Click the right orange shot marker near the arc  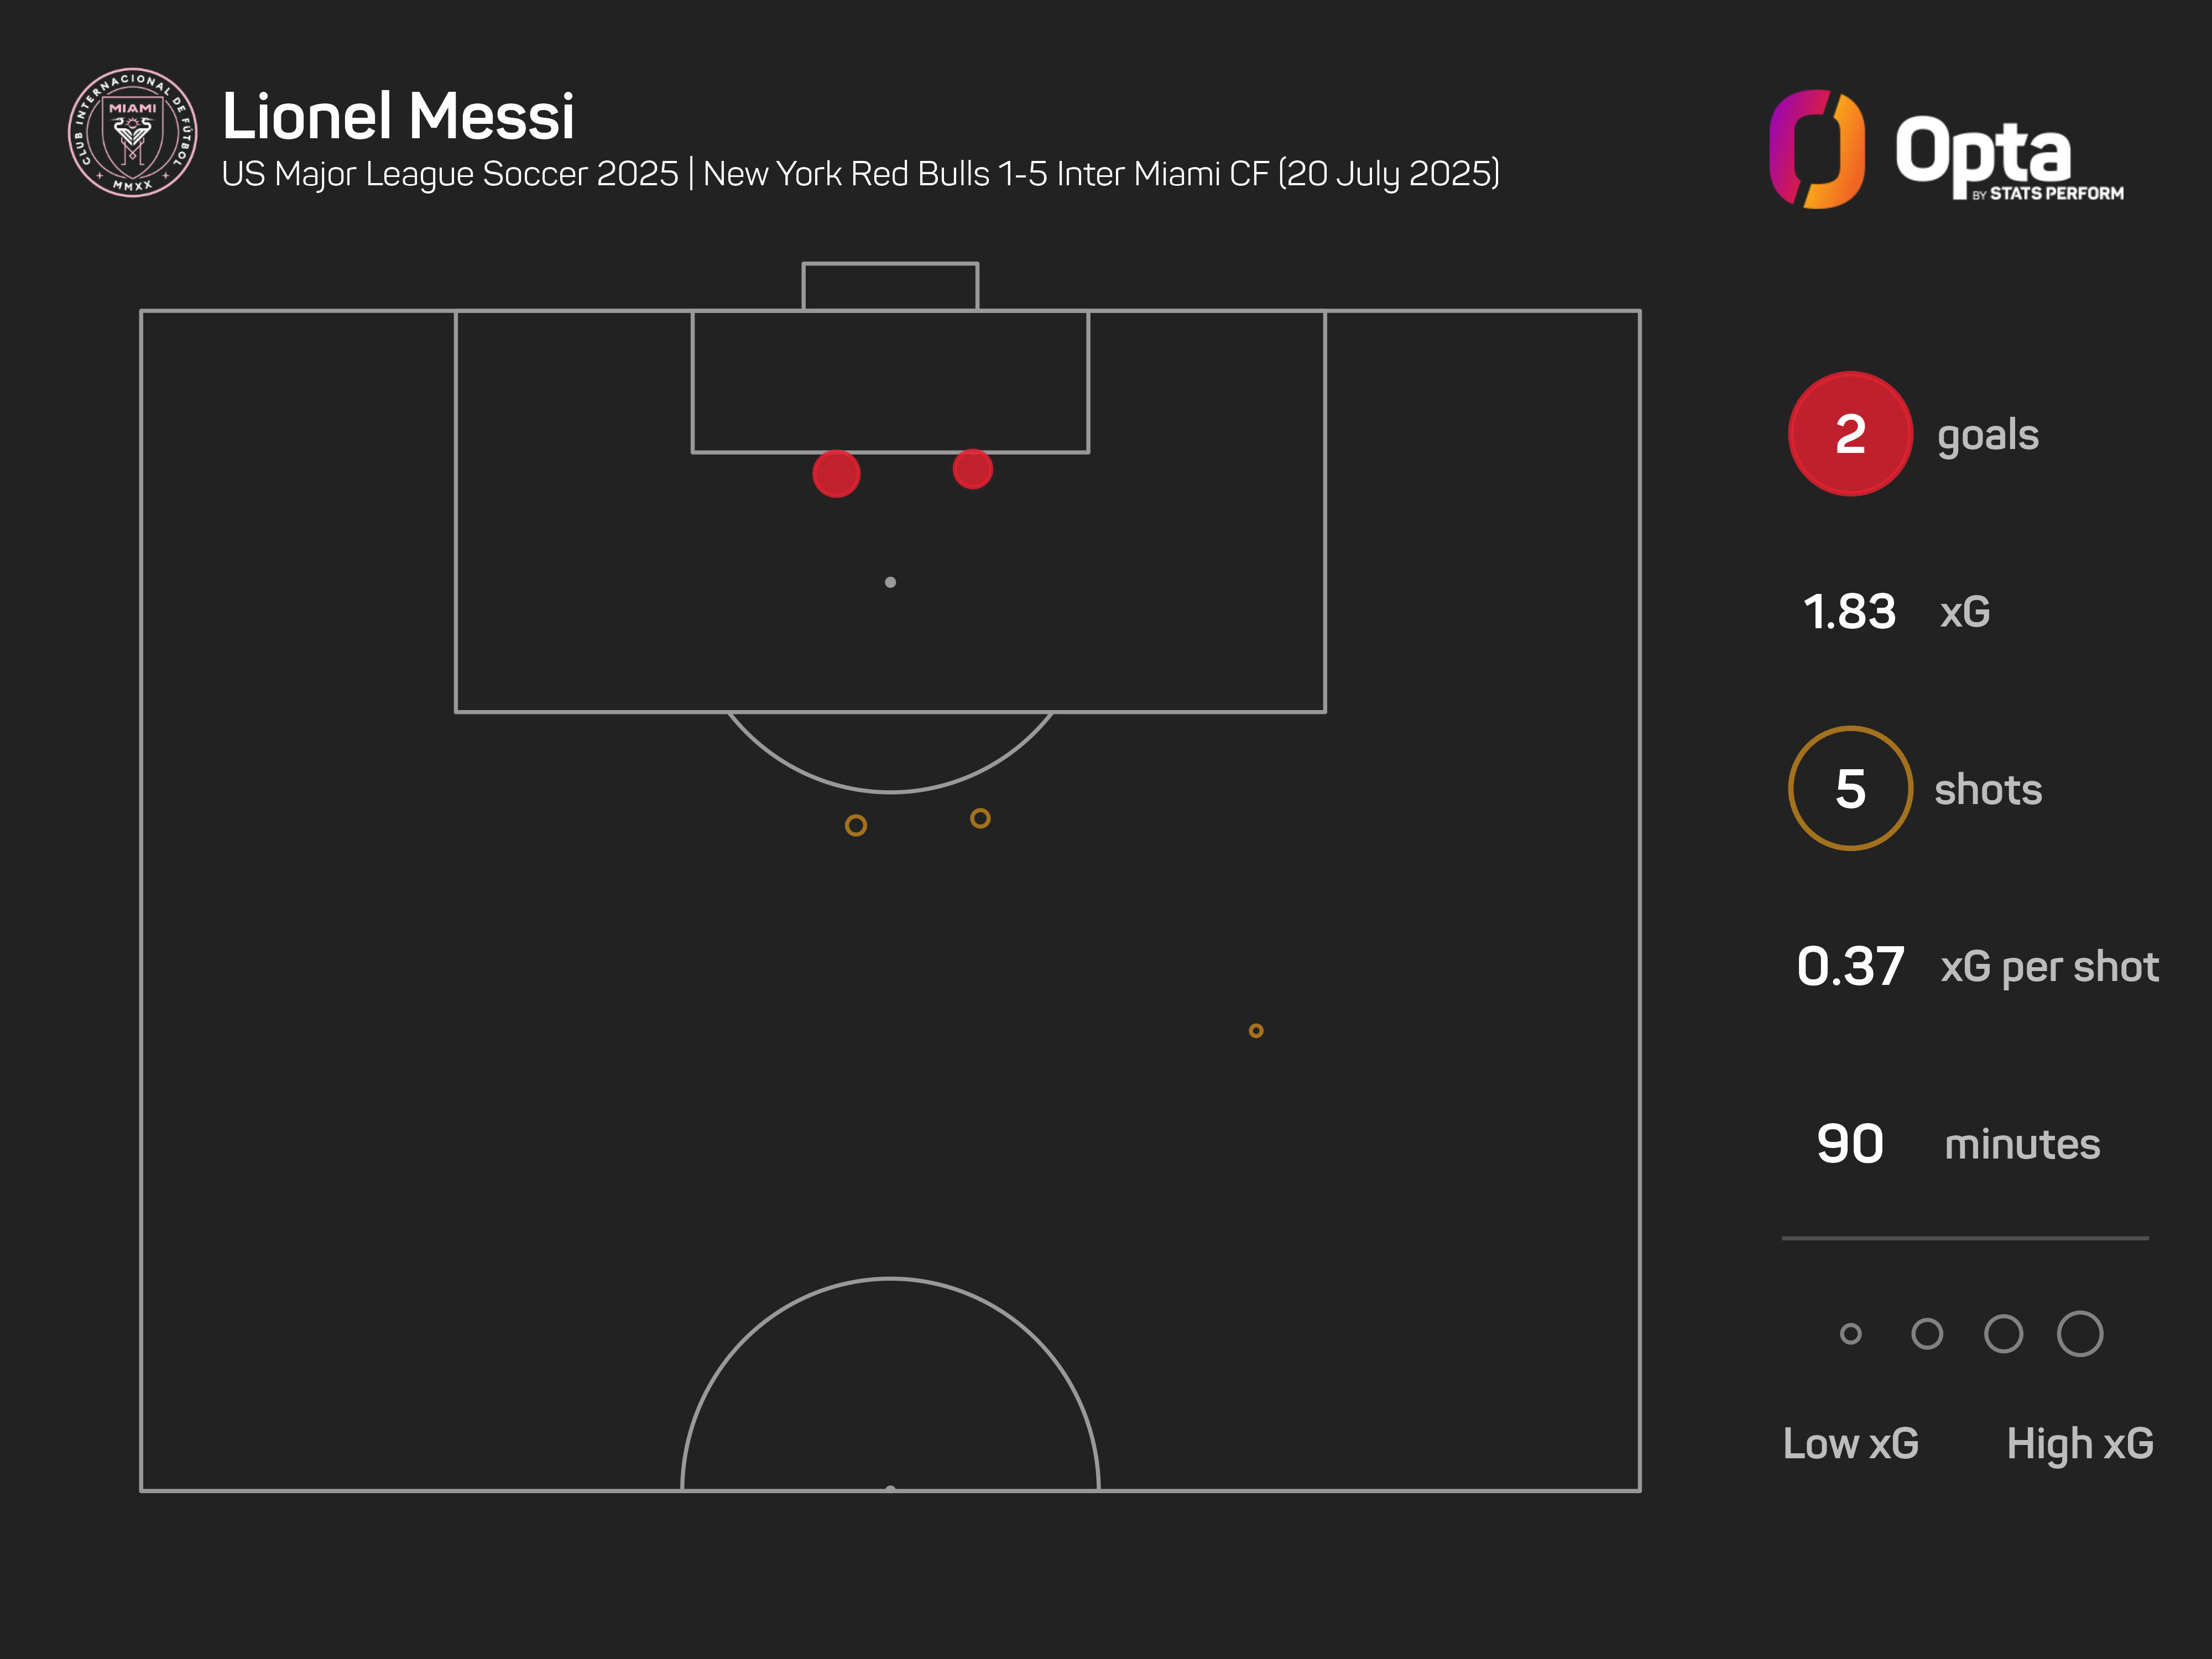pos(980,818)
